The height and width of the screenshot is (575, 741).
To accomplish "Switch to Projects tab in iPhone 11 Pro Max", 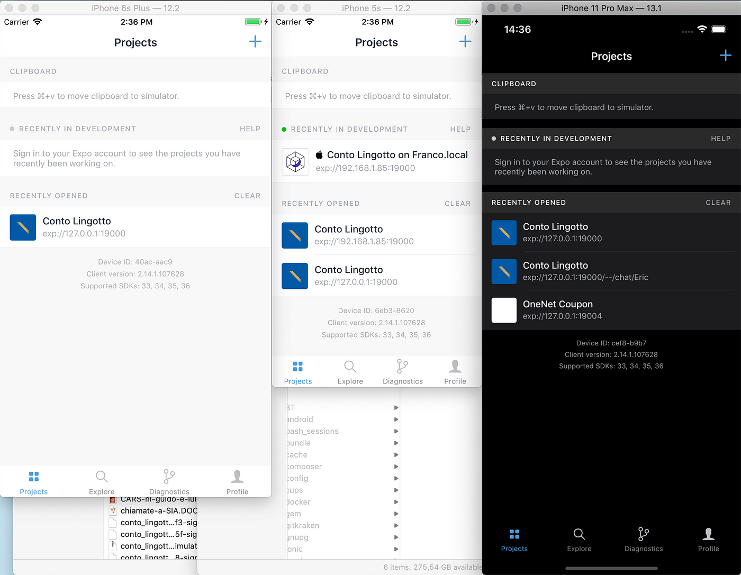I will coord(514,540).
